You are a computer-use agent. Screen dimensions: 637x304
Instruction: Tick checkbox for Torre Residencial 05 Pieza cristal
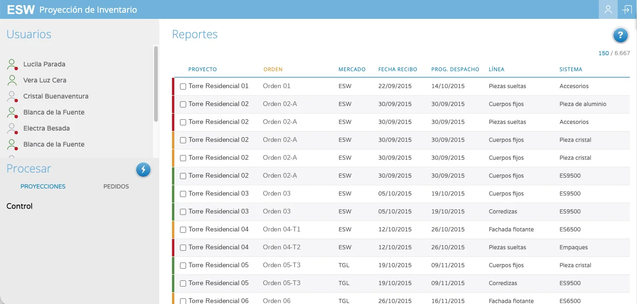183,265
